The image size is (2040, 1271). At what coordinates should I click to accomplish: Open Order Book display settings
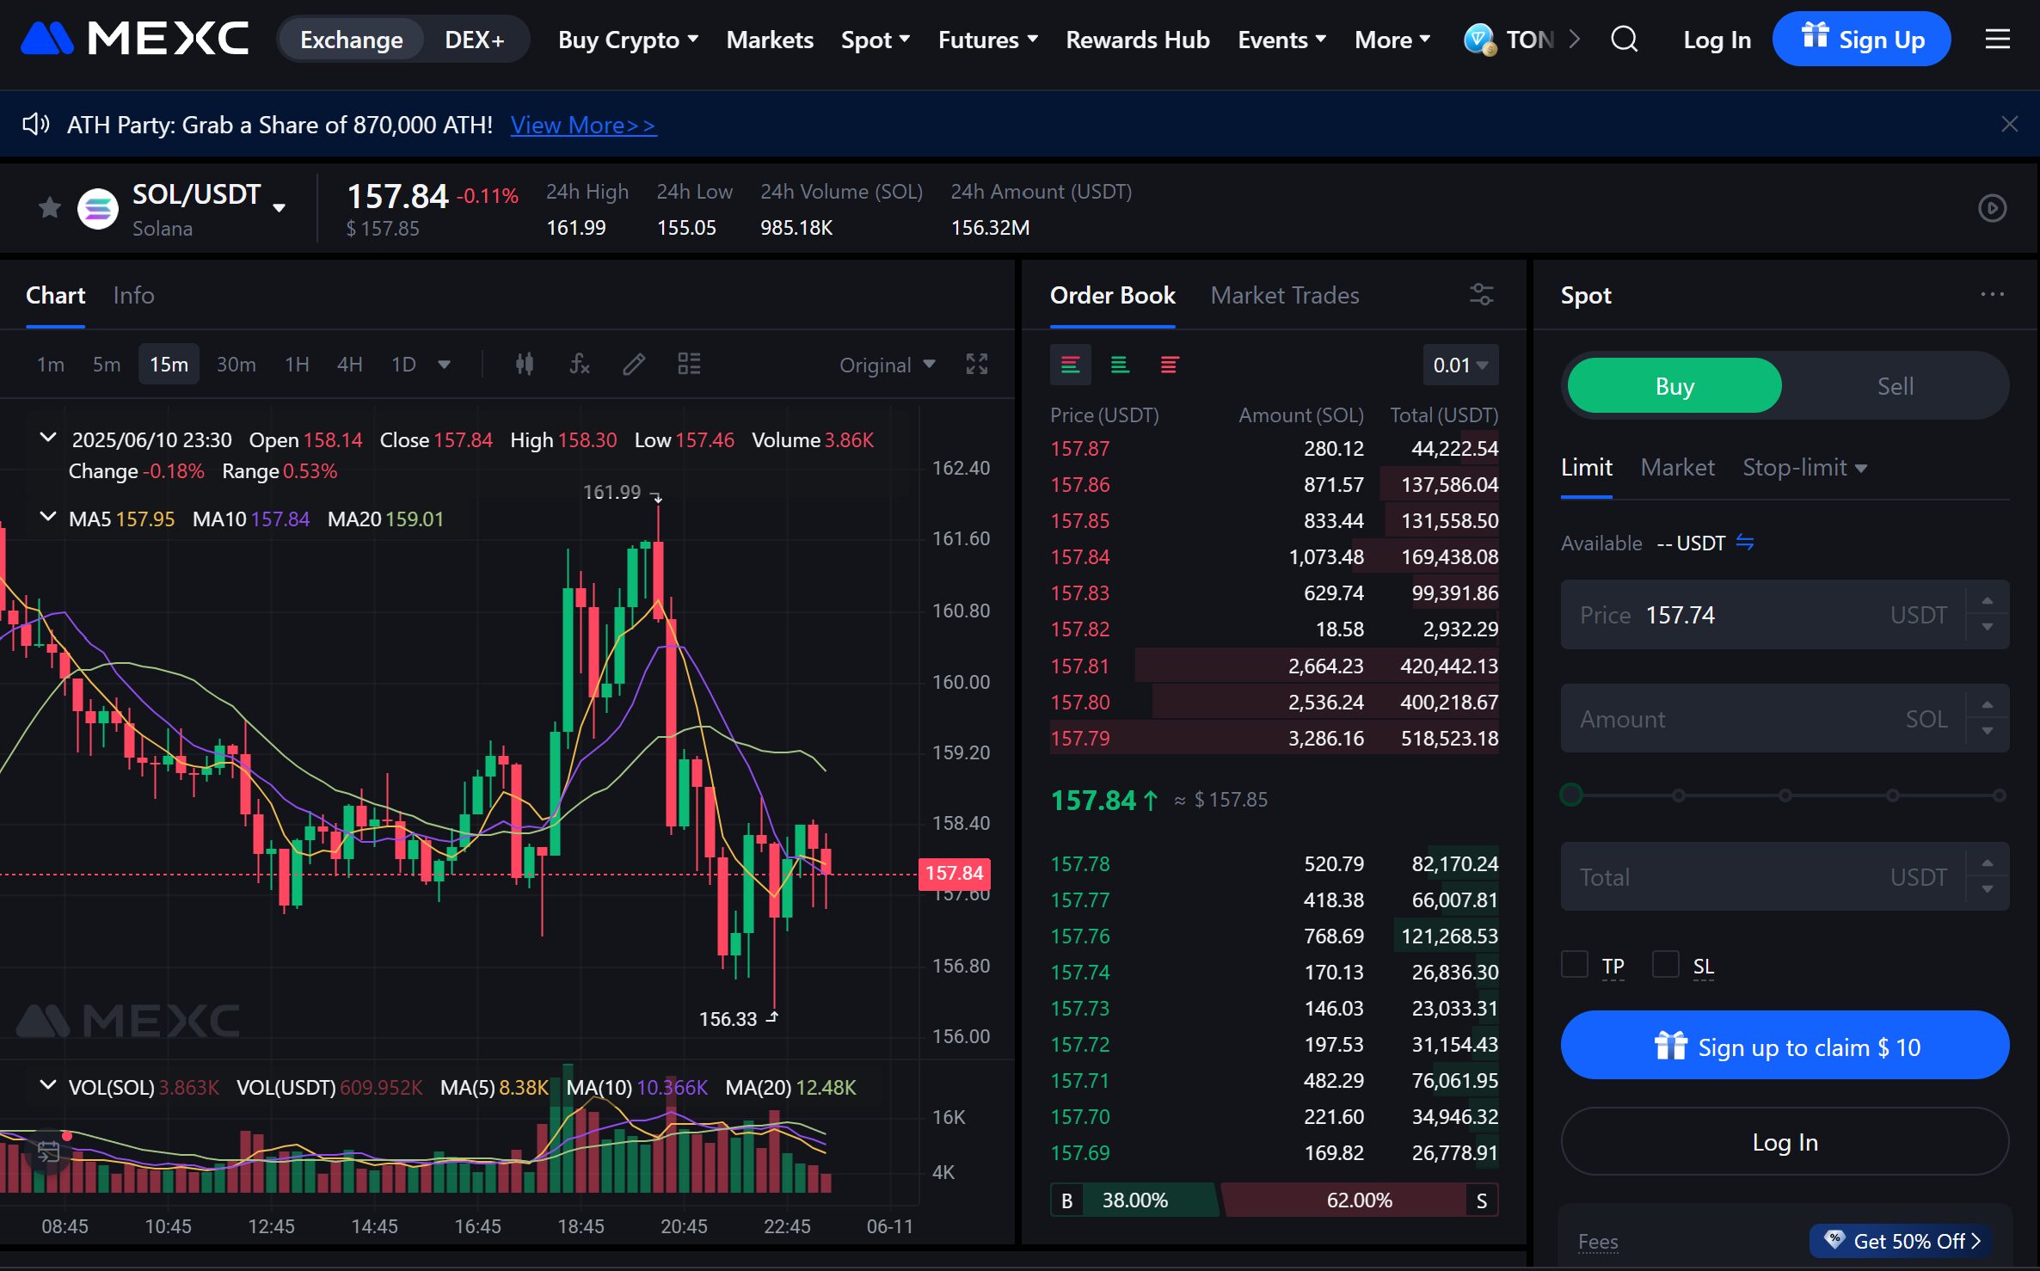tap(1481, 295)
